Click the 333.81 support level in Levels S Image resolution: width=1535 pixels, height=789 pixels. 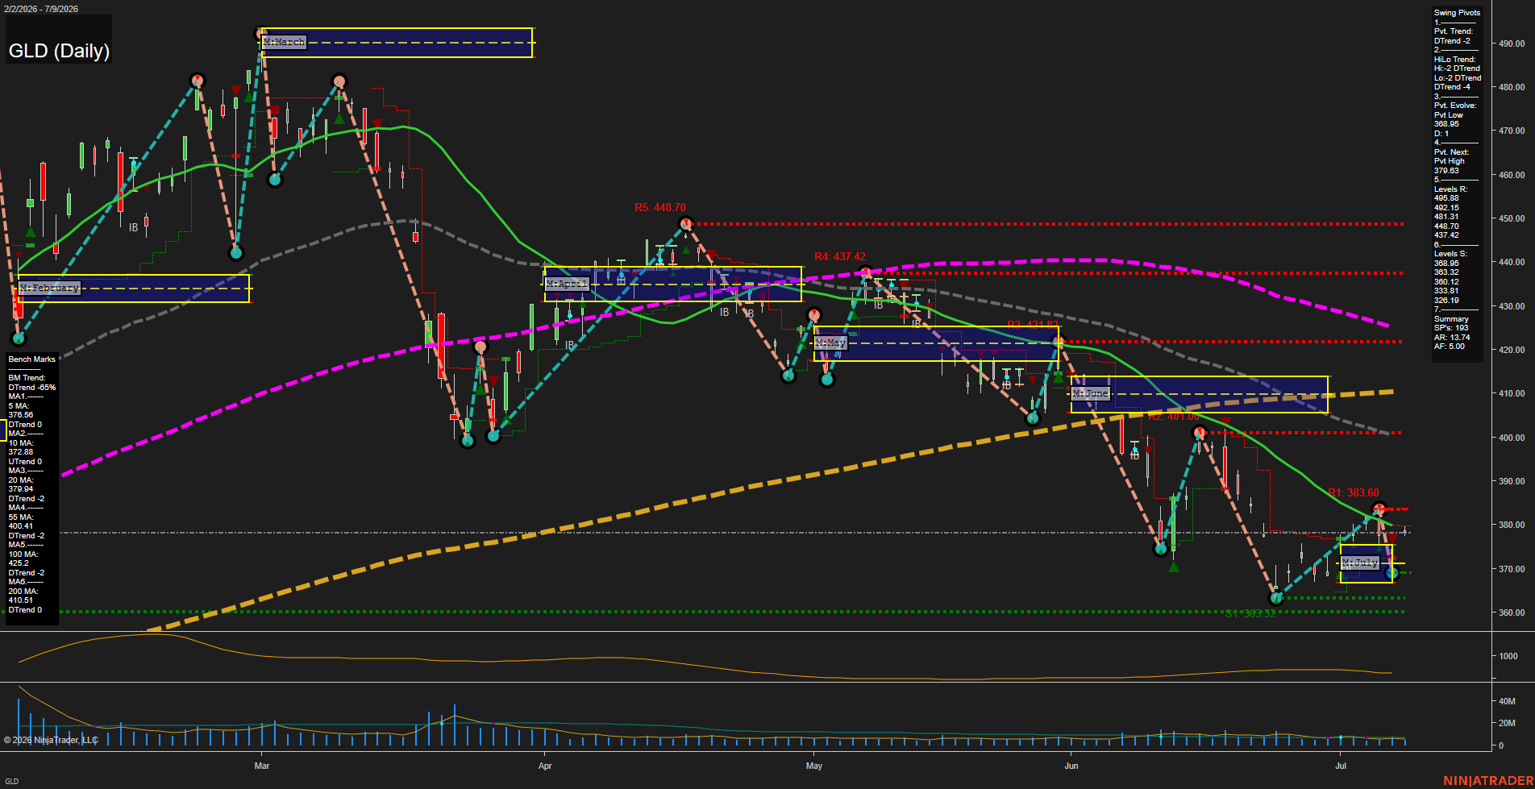click(x=1446, y=291)
